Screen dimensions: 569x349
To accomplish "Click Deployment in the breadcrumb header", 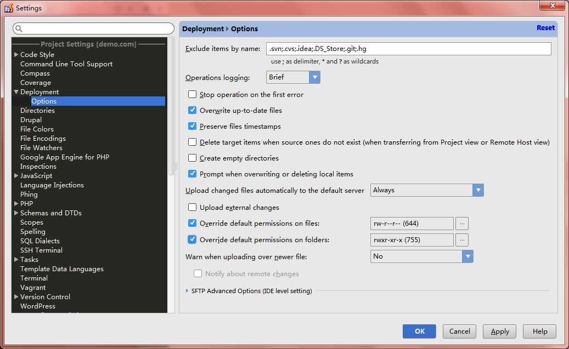I will tap(203, 28).
